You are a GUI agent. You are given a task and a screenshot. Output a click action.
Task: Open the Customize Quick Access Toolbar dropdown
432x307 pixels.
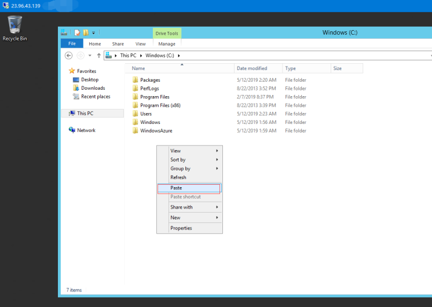93,33
